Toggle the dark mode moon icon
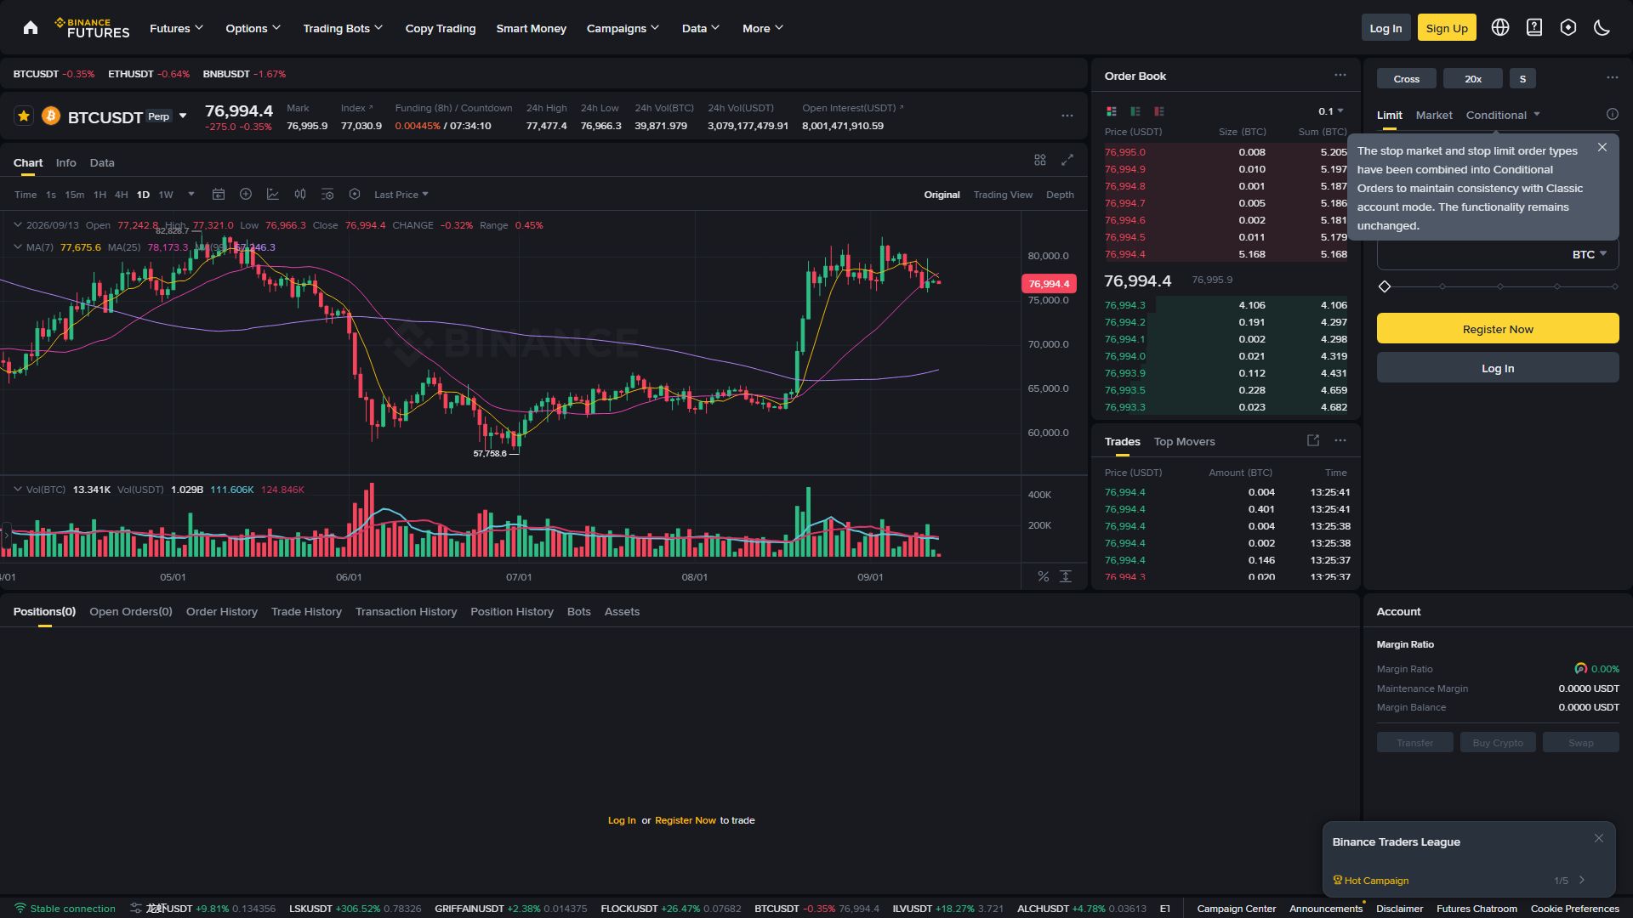 1602,28
